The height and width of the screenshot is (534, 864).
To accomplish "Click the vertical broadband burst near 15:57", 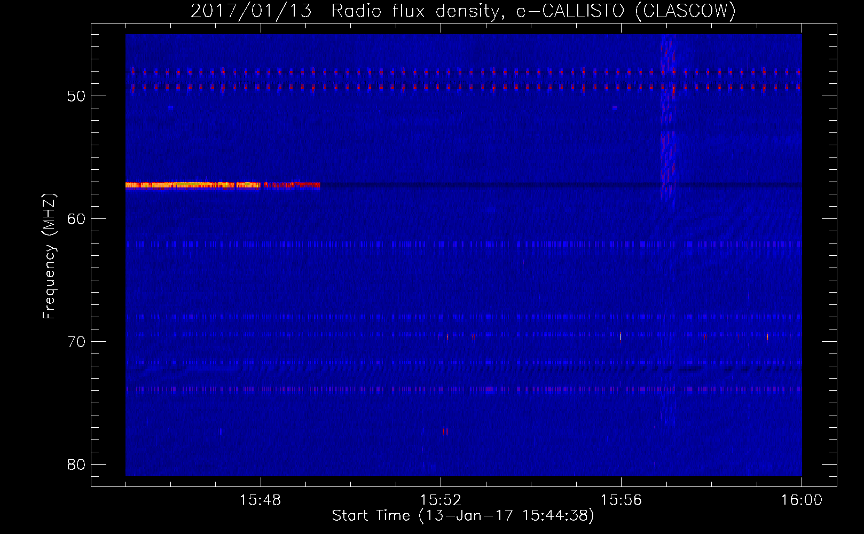I will tap(668, 117).
